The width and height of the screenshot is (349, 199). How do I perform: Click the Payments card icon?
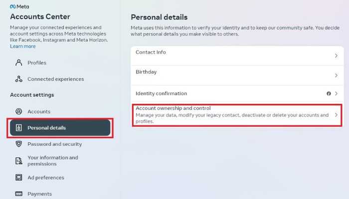click(19, 194)
